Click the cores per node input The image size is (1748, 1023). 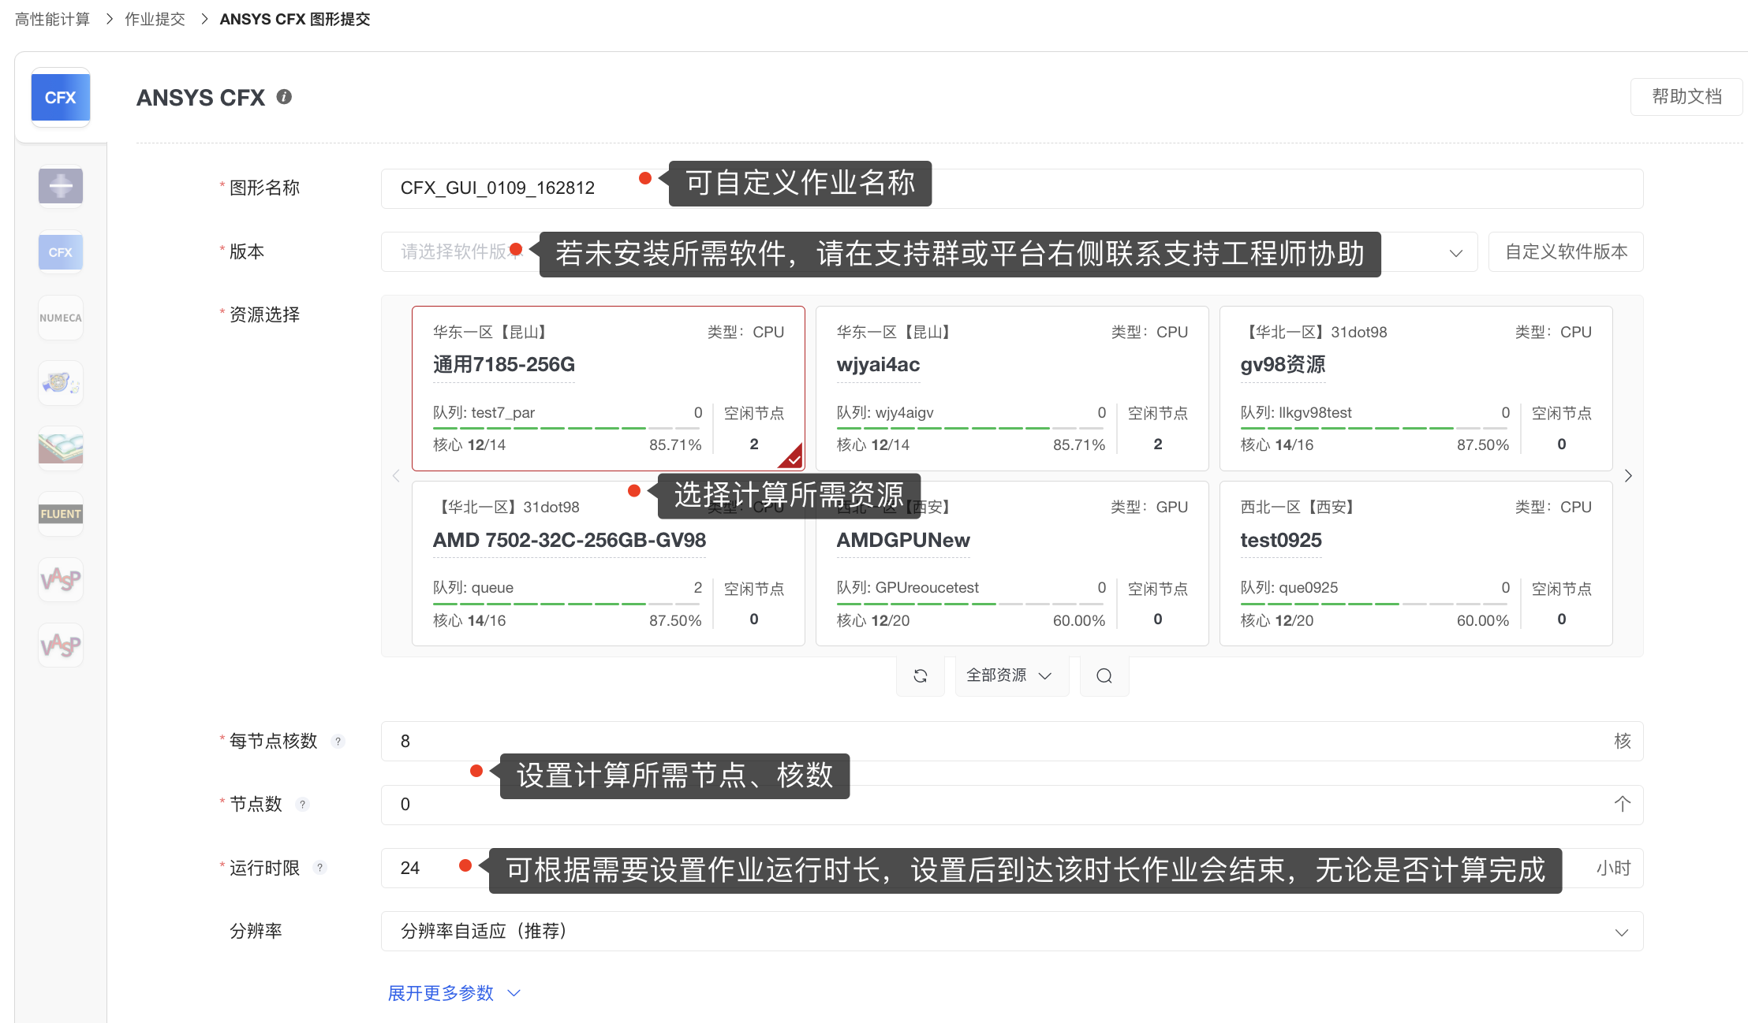[1012, 741]
